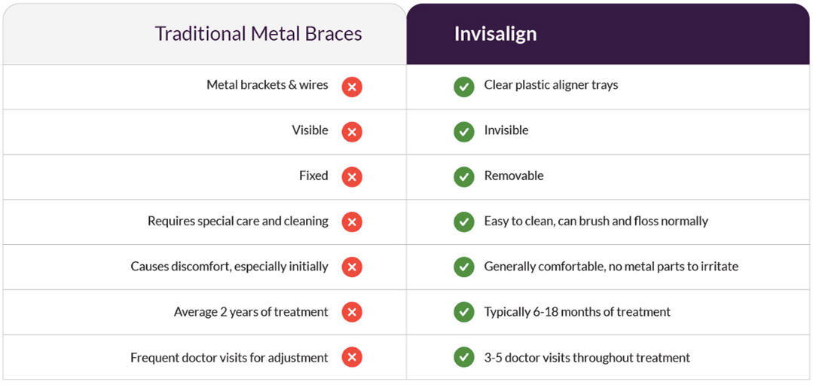This screenshot has height=388, width=813.
Task: Click the Typically 6-18 months of treatment text
Action: (577, 311)
